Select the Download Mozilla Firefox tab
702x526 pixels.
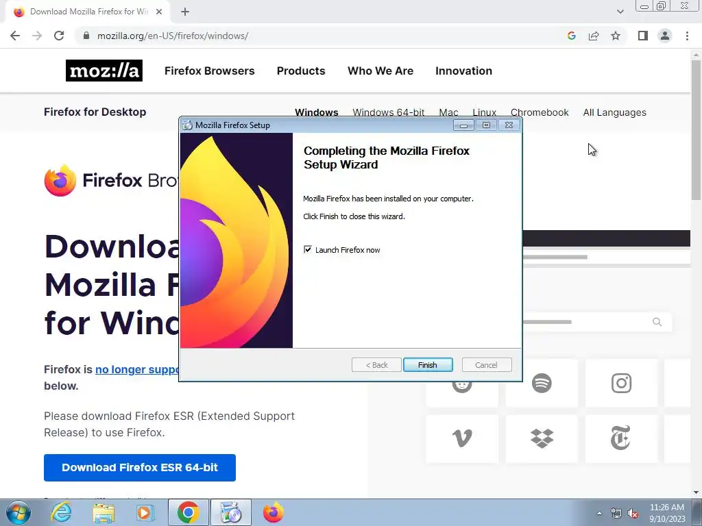click(x=87, y=12)
